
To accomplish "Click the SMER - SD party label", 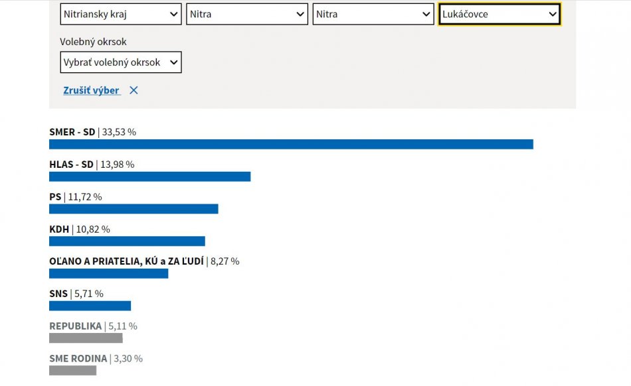I will [72, 132].
